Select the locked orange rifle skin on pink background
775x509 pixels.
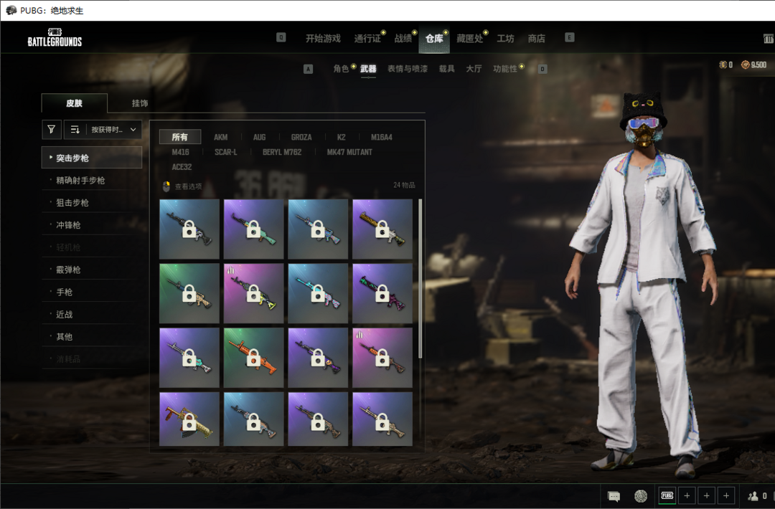pos(382,358)
